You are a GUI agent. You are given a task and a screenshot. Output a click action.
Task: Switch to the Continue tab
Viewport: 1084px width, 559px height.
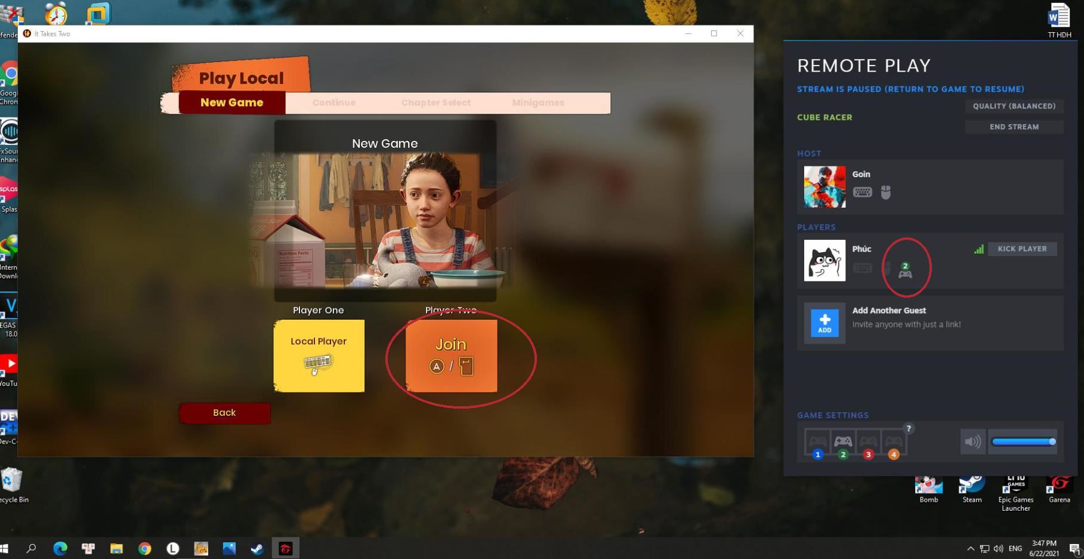(333, 103)
